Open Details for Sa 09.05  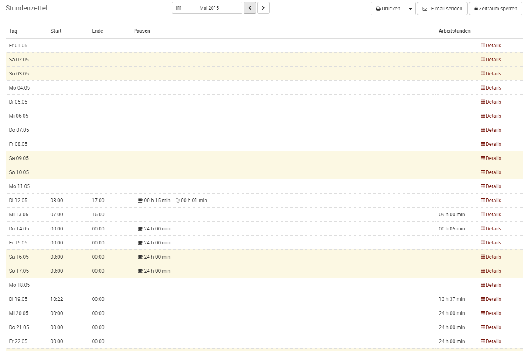pyautogui.click(x=491, y=158)
